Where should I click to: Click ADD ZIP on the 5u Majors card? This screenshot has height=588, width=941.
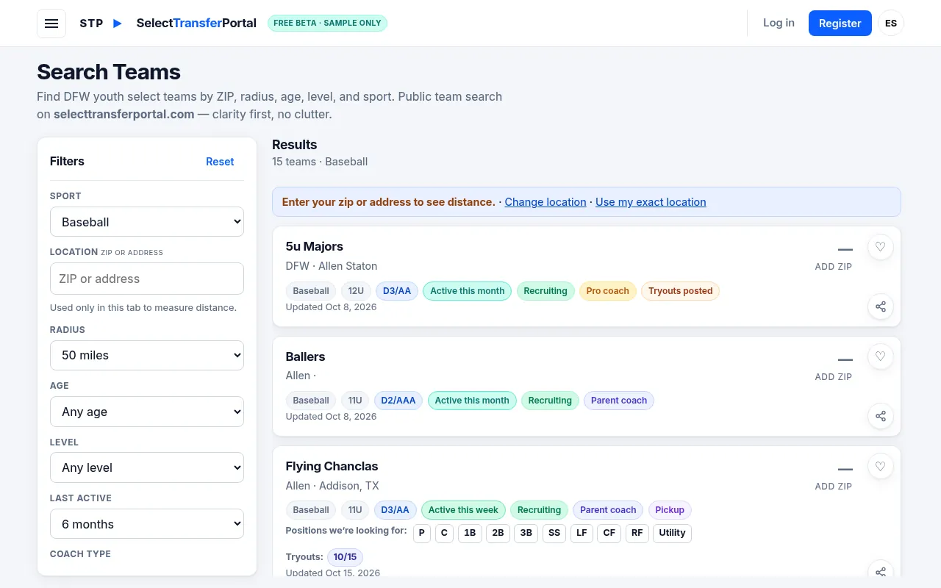(x=834, y=267)
